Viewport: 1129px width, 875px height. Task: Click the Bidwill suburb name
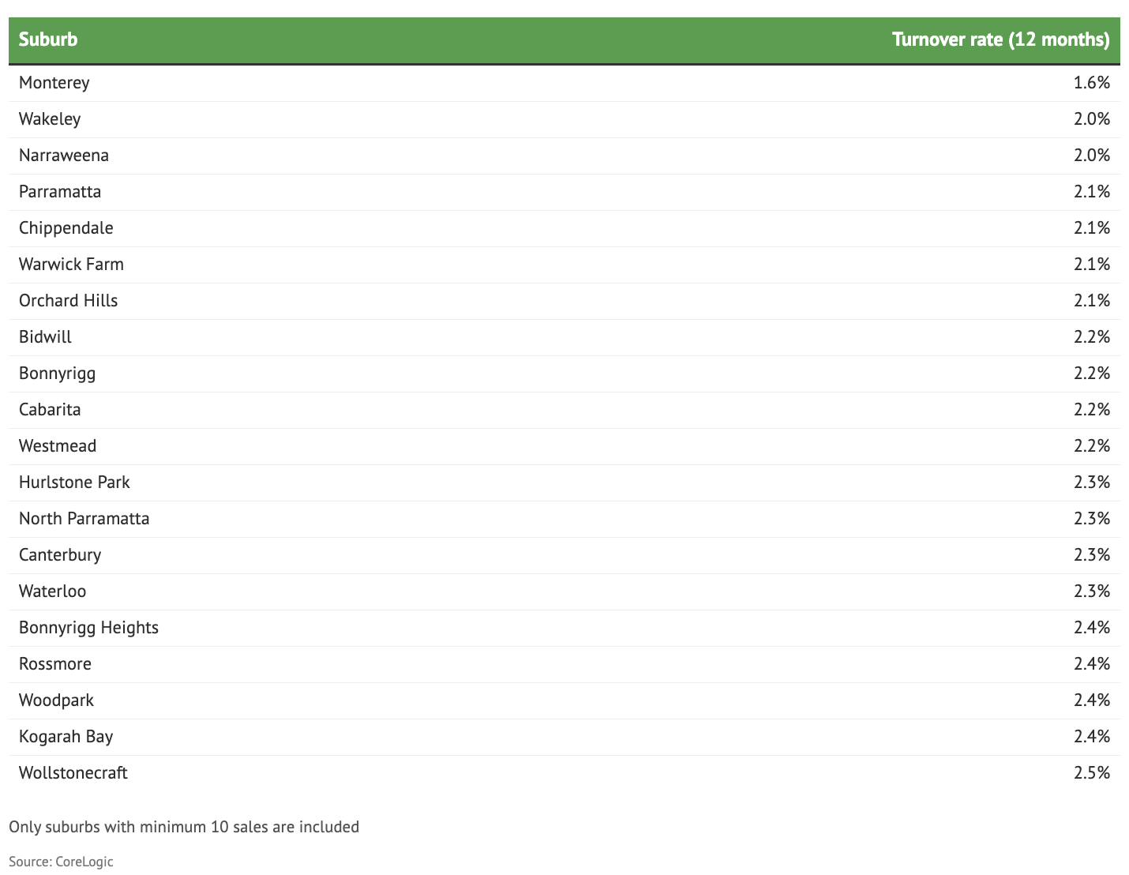45,337
